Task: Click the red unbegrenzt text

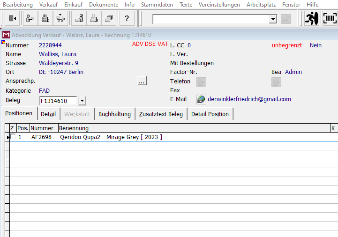Action: [x=287, y=45]
